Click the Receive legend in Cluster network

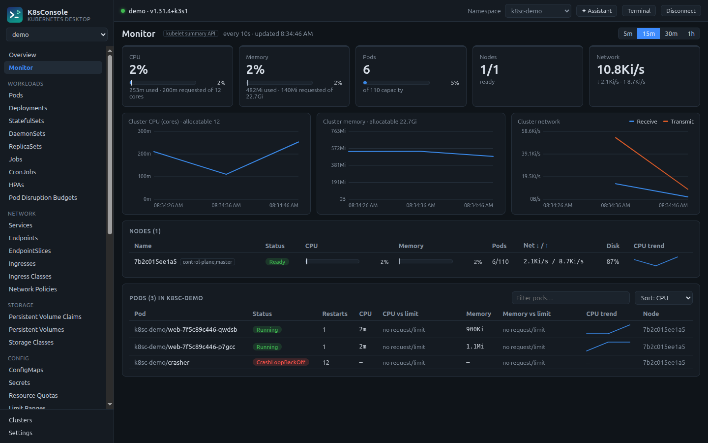(x=643, y=122)
